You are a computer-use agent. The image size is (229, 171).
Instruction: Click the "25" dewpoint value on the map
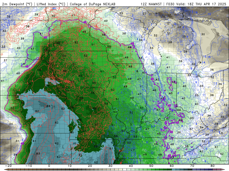pyautogui.click(x=184, y=36)
